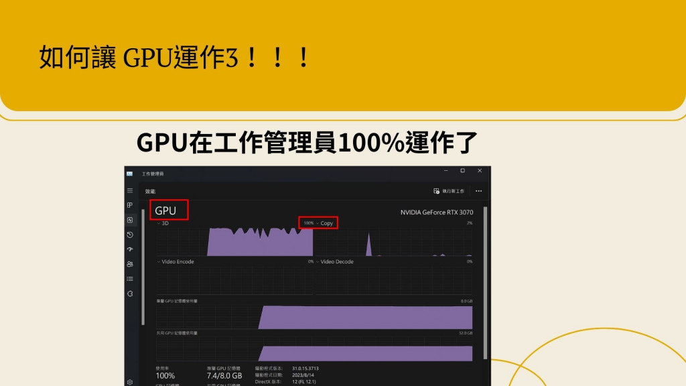This screenshot has height=386, width=686.
Task: Open the Details list icon in sidebar
Action: click(130, 279)
